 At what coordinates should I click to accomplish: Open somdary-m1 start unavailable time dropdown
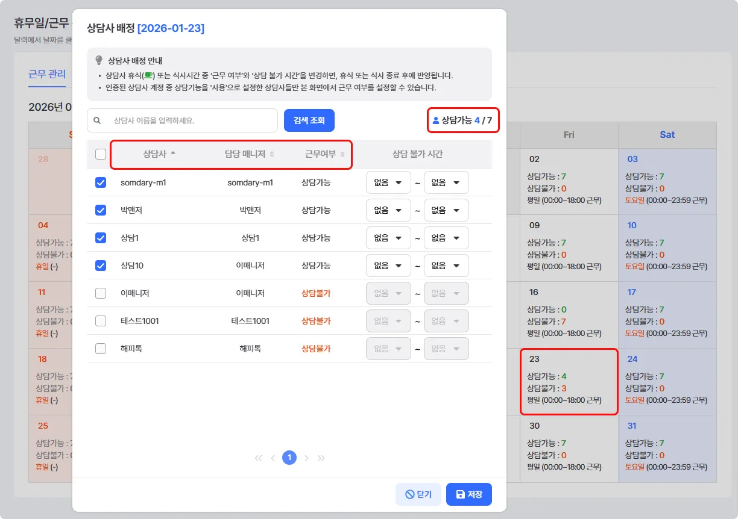coord(388,182)
